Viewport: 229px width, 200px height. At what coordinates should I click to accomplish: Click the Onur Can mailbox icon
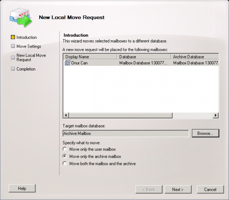pyautogui.click(x=67, y=63)
